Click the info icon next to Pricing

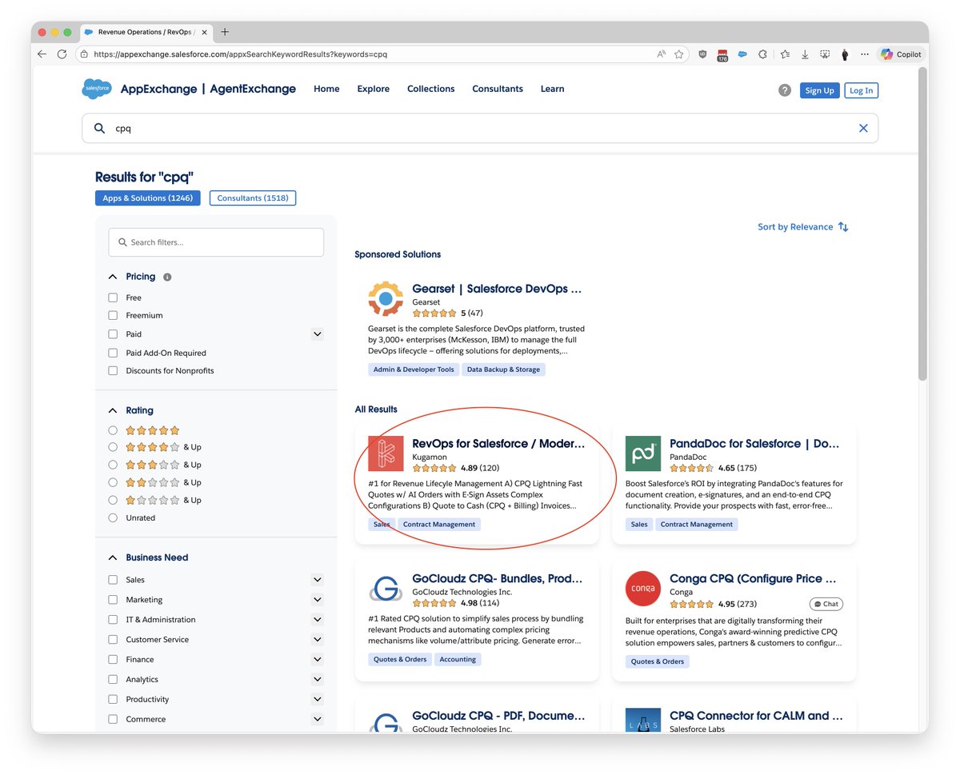(167, 277)
